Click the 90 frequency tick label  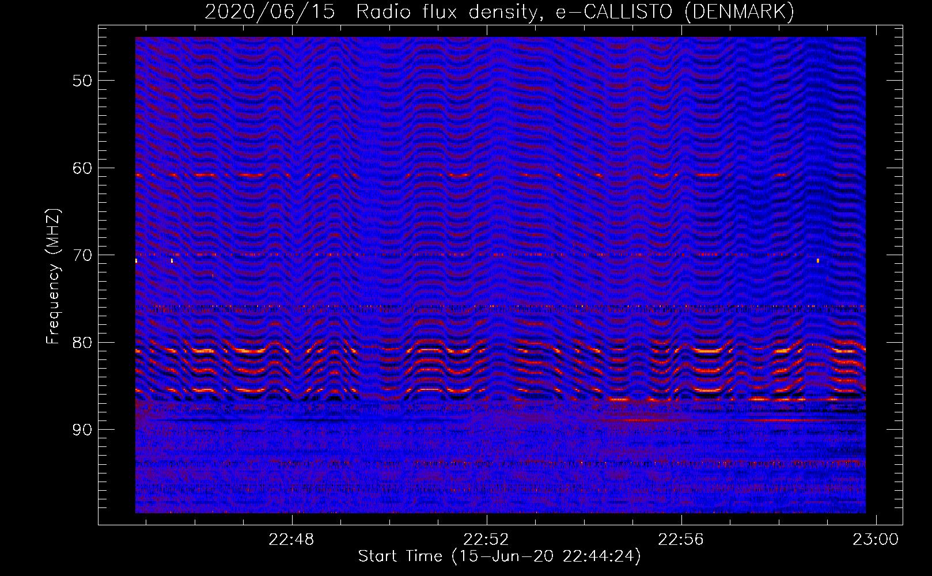(x=82, y=430)
